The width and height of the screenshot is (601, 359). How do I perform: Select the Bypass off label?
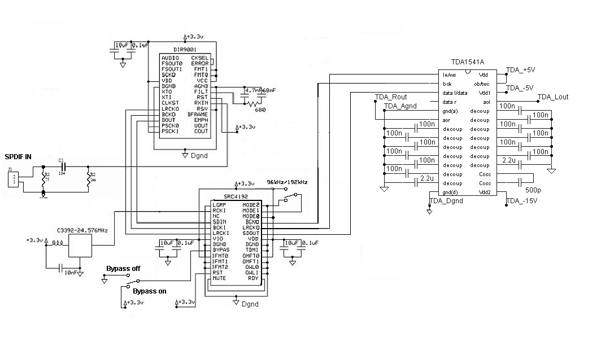coord(123,269)
